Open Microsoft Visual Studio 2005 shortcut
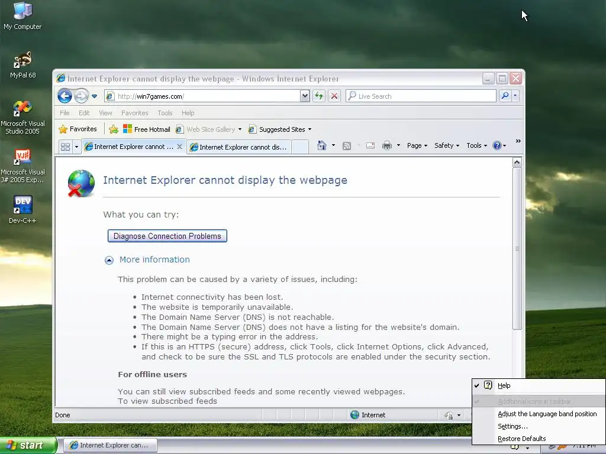 [23, 117]
